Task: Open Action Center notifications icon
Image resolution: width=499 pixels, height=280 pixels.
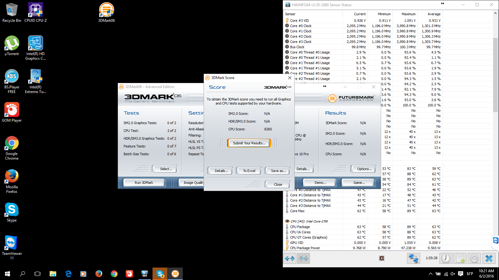Action: click(x=461, y=274)
